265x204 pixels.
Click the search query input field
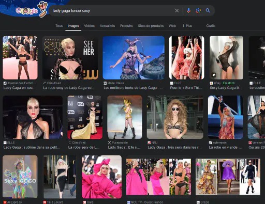(113, 11)
